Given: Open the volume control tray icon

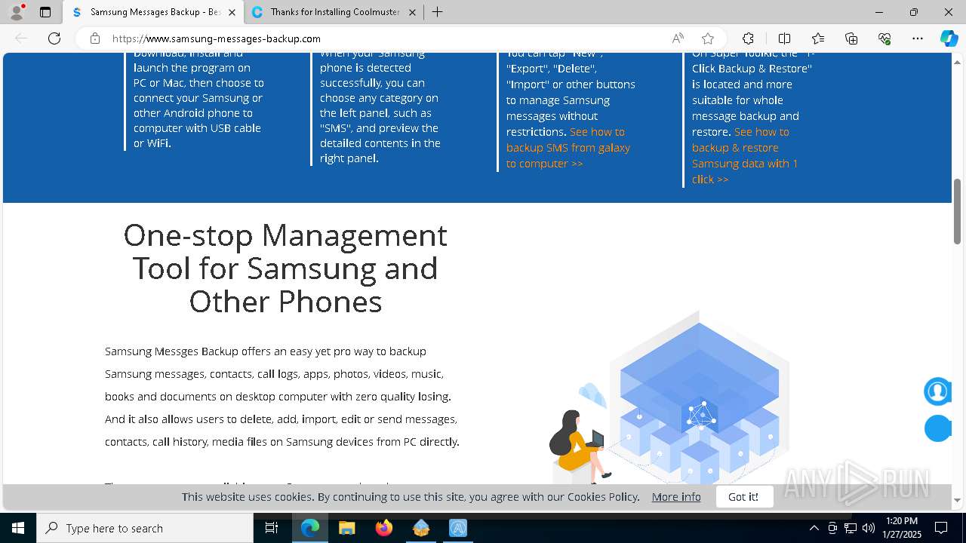Looking at the screenshot, I should point(869,528).
